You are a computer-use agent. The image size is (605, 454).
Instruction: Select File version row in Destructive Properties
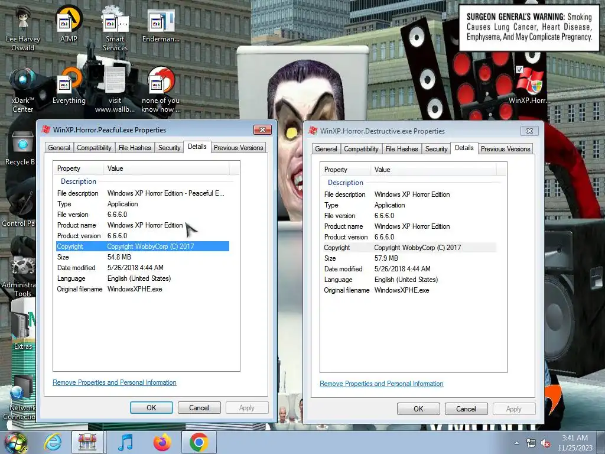410,216
